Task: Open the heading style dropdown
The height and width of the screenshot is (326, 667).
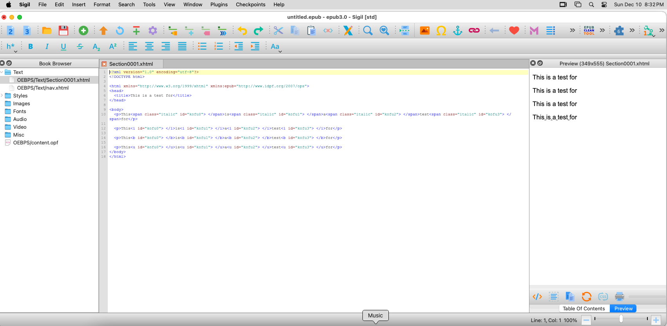Action: coord(11,47)
